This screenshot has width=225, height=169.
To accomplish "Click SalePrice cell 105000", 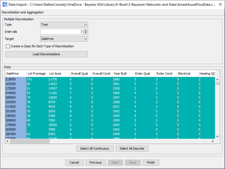I will tap(16, 84).
